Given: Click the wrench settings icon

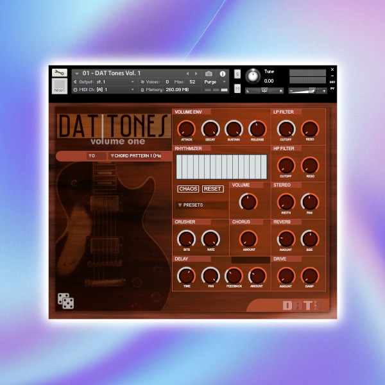Looking at the screenshot, I should point(59,73).
